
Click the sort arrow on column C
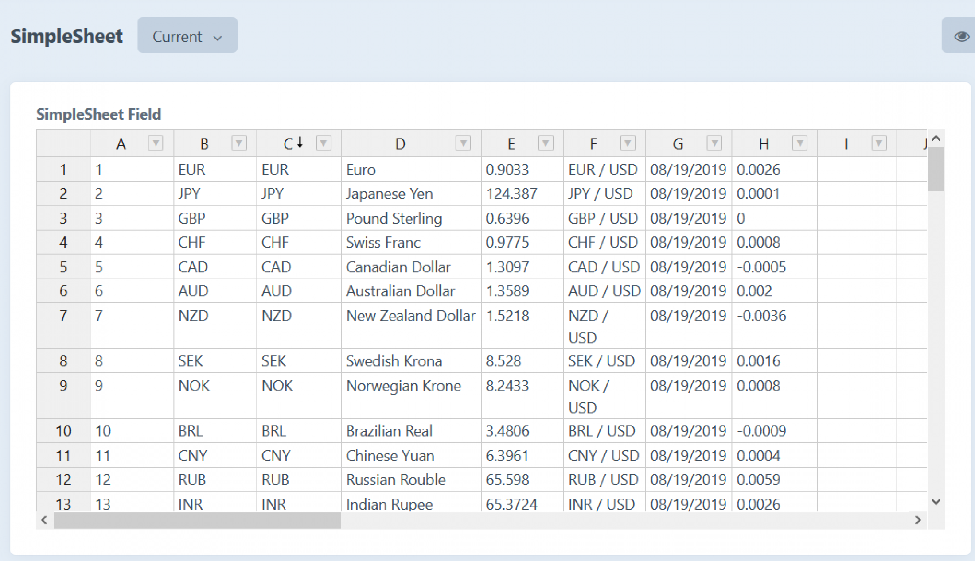(x=300, y=143)
